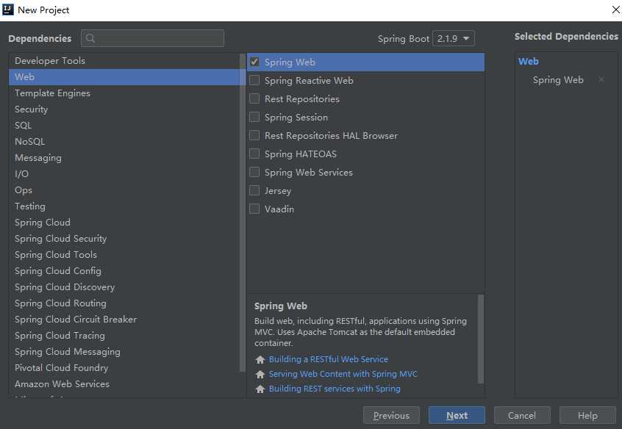
Task: Click the search magnifier icon in Dependencies
Action: (x=90, y=38)
